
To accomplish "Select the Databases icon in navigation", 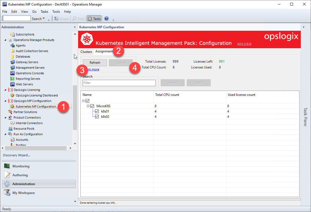I will (12, 57).
